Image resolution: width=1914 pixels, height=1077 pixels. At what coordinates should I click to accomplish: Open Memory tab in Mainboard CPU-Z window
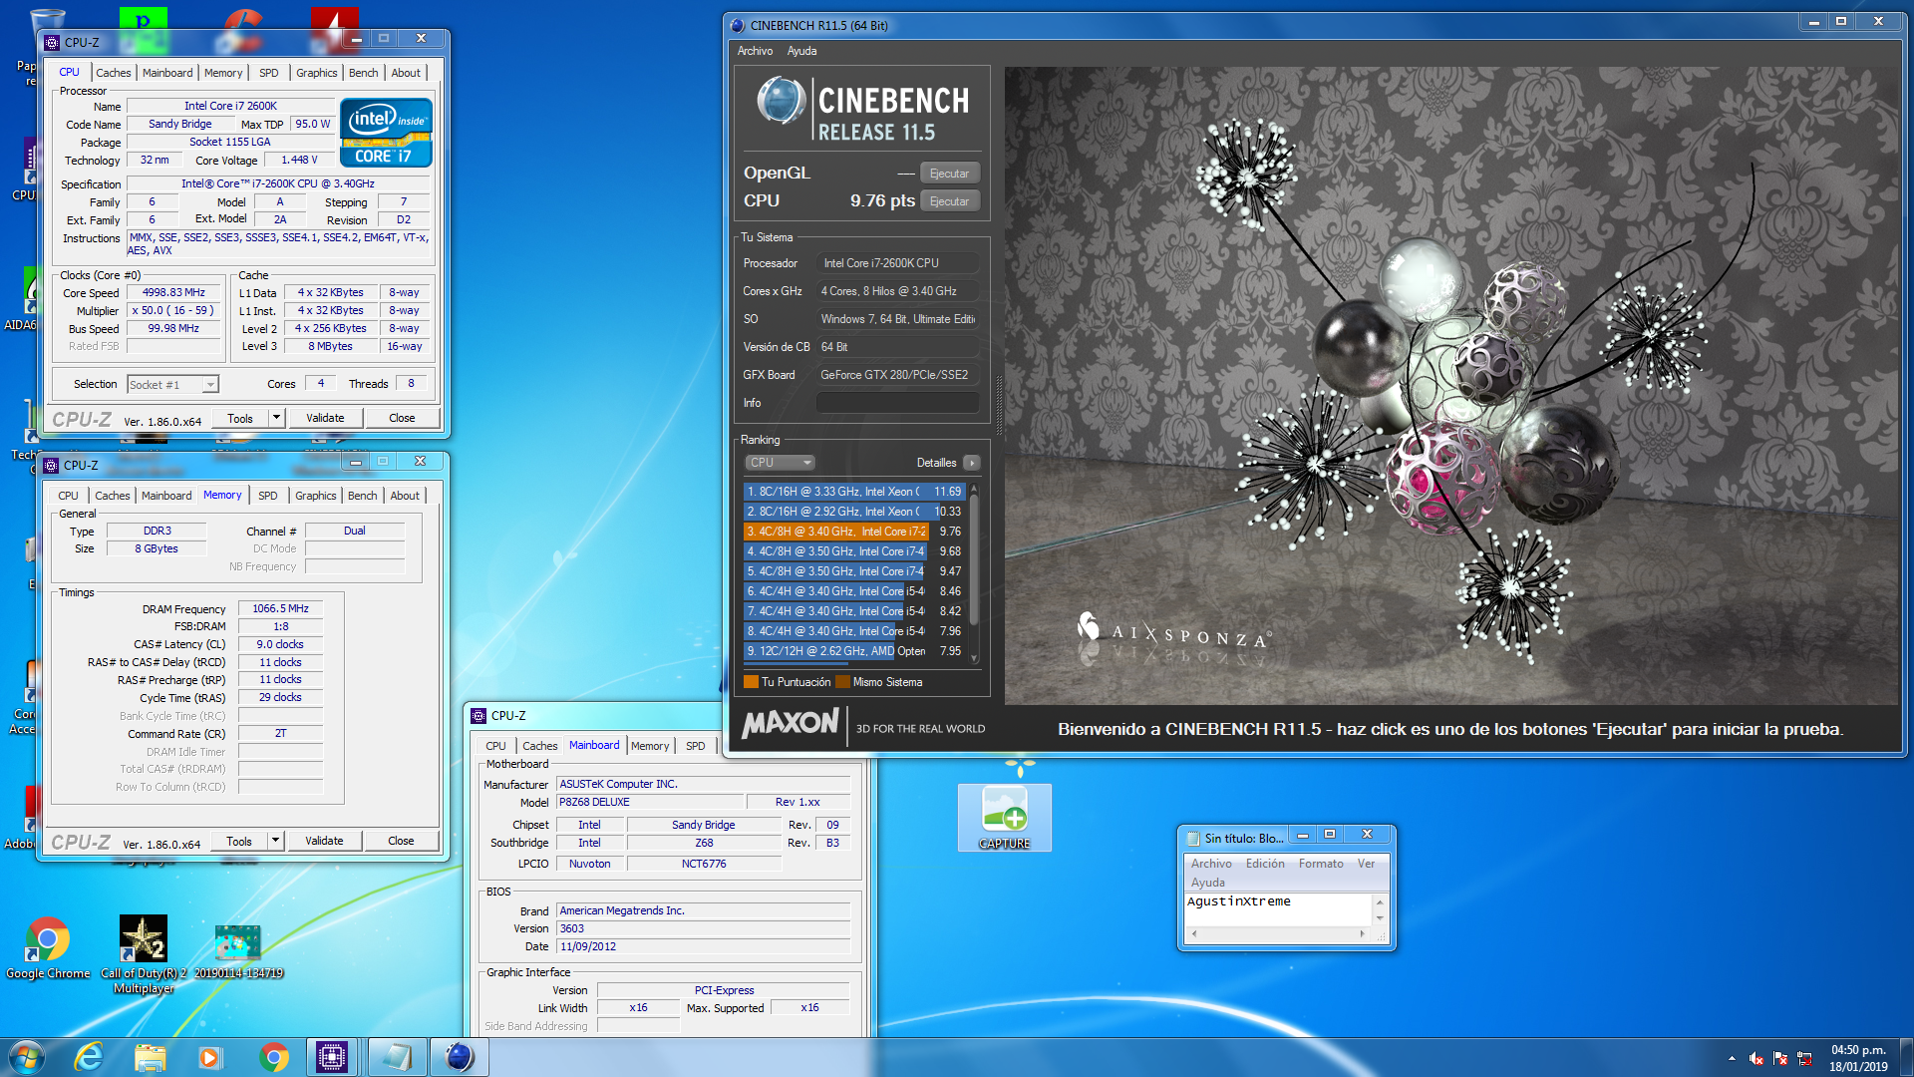click(650, 746)
